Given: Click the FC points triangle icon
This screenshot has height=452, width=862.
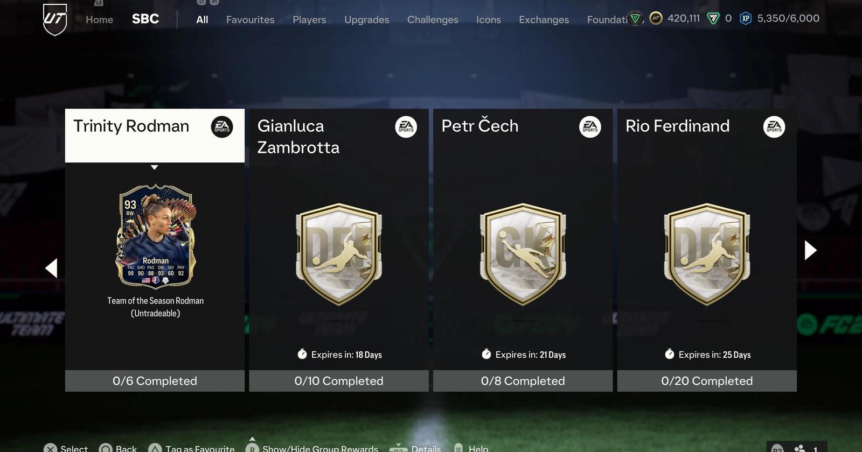Looking at the screenshot, I should click(x=713, y=19).
